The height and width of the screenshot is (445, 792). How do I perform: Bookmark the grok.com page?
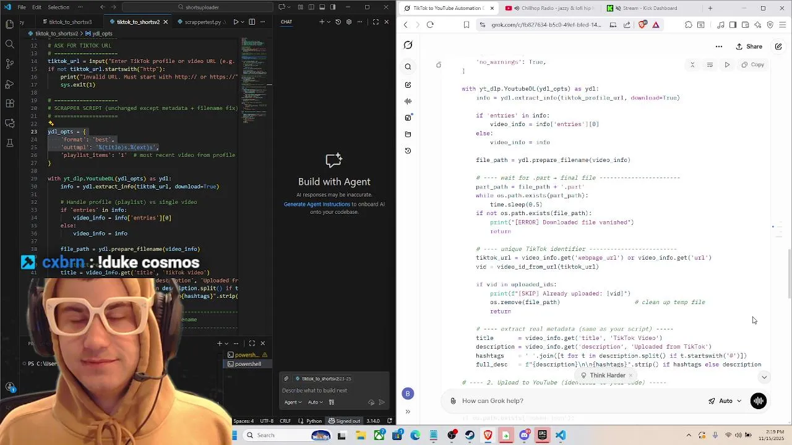tap(467, 25)
